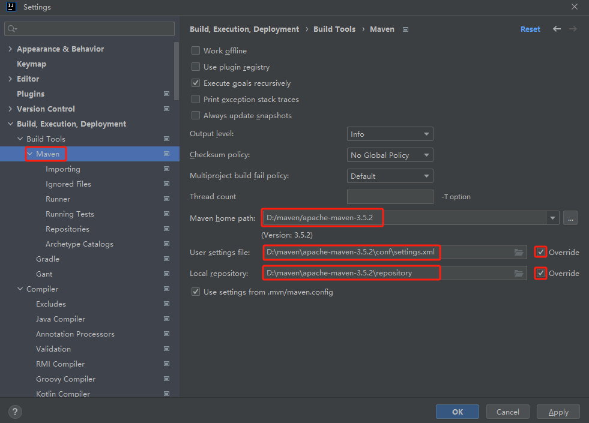Click project-level icon next to Excludes
The image size is (589, 423).
tap(166, 304)
